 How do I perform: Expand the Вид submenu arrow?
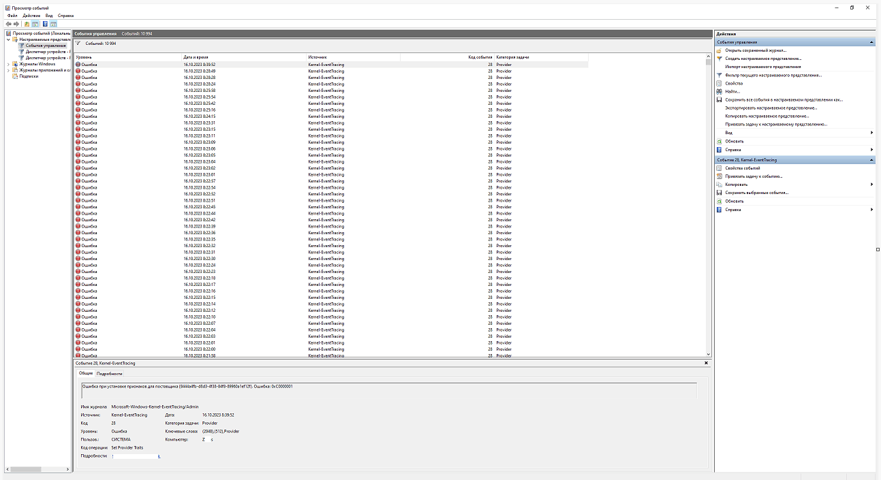(x=871, y=133)
